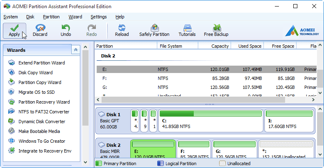The width and height of the screenshot is (324, 168).
Task: Select I: 17.60GB NTFS partition block
Action: tap(289, 121)
